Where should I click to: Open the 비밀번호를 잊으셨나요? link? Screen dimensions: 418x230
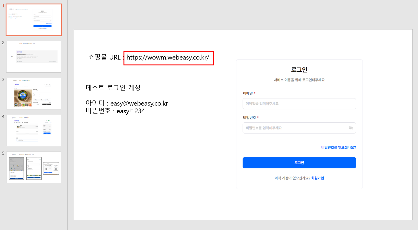pos(338,147)
